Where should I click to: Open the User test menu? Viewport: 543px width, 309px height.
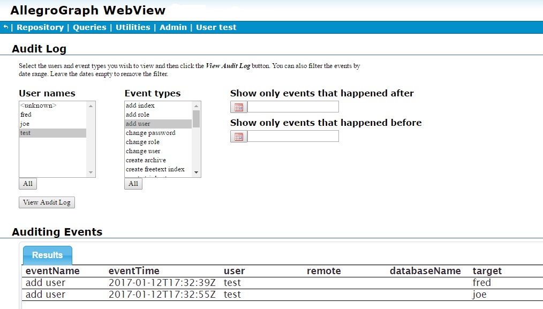(216, 27)
